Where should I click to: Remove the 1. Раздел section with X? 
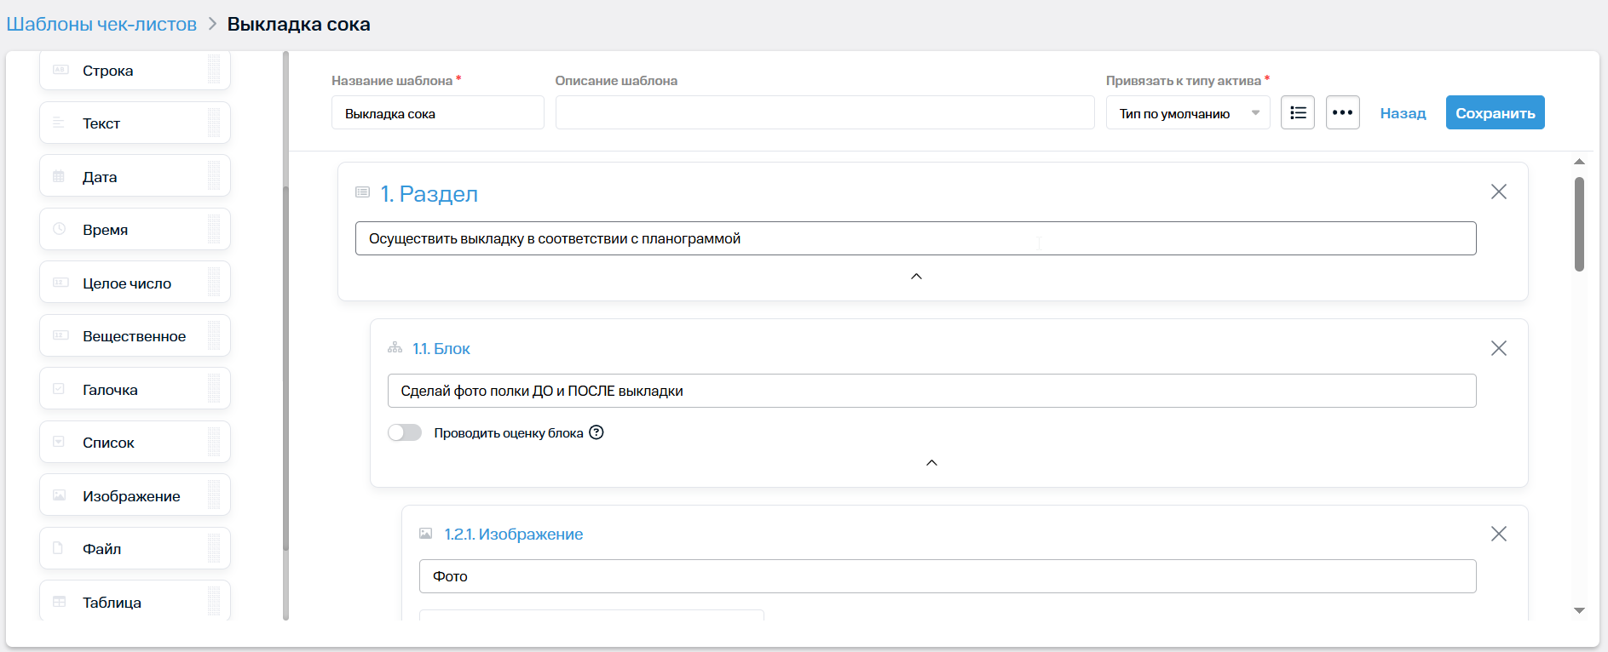click(1498, 192)
